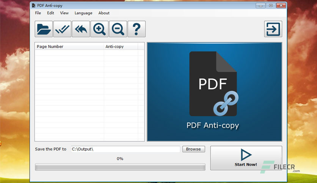The image size is (317, 183).
Task: Close the PDF Anti-copy window
Action: coord(281,6)
